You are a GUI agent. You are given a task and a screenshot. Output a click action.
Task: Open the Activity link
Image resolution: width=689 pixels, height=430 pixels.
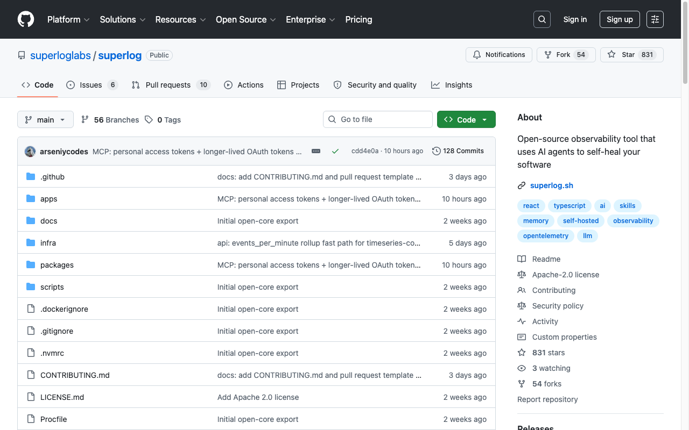click(x=538, y=321)
